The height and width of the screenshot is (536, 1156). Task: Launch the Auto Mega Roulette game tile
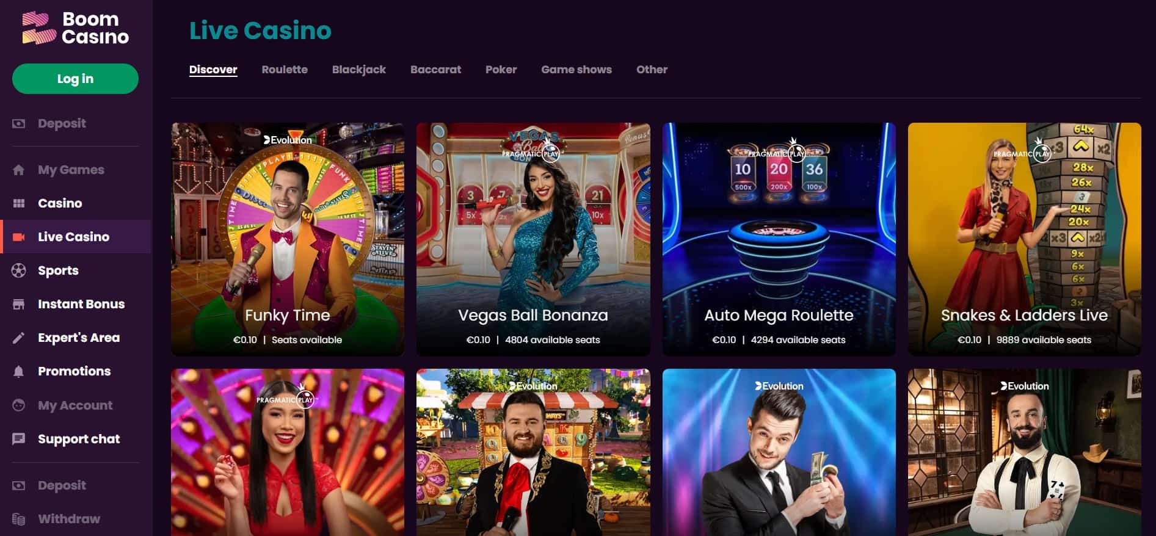(x=779, y=239)
